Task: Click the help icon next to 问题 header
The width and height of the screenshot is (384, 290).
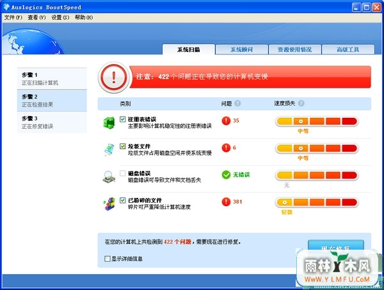Action: [x=237, y=103]
